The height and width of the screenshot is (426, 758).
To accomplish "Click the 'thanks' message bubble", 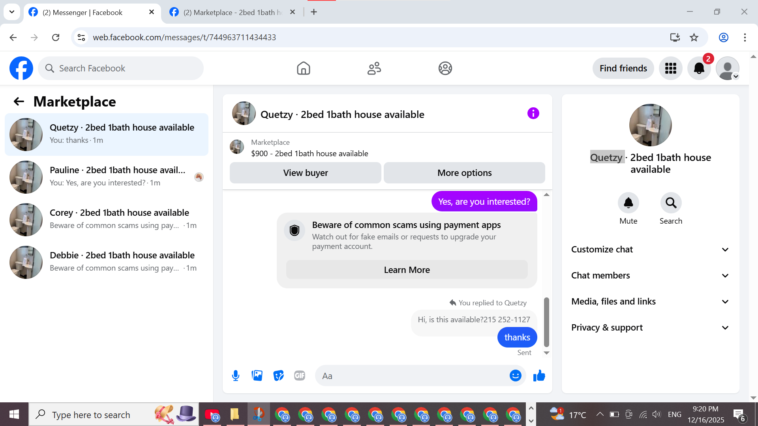I will click(x=517, y=337).
